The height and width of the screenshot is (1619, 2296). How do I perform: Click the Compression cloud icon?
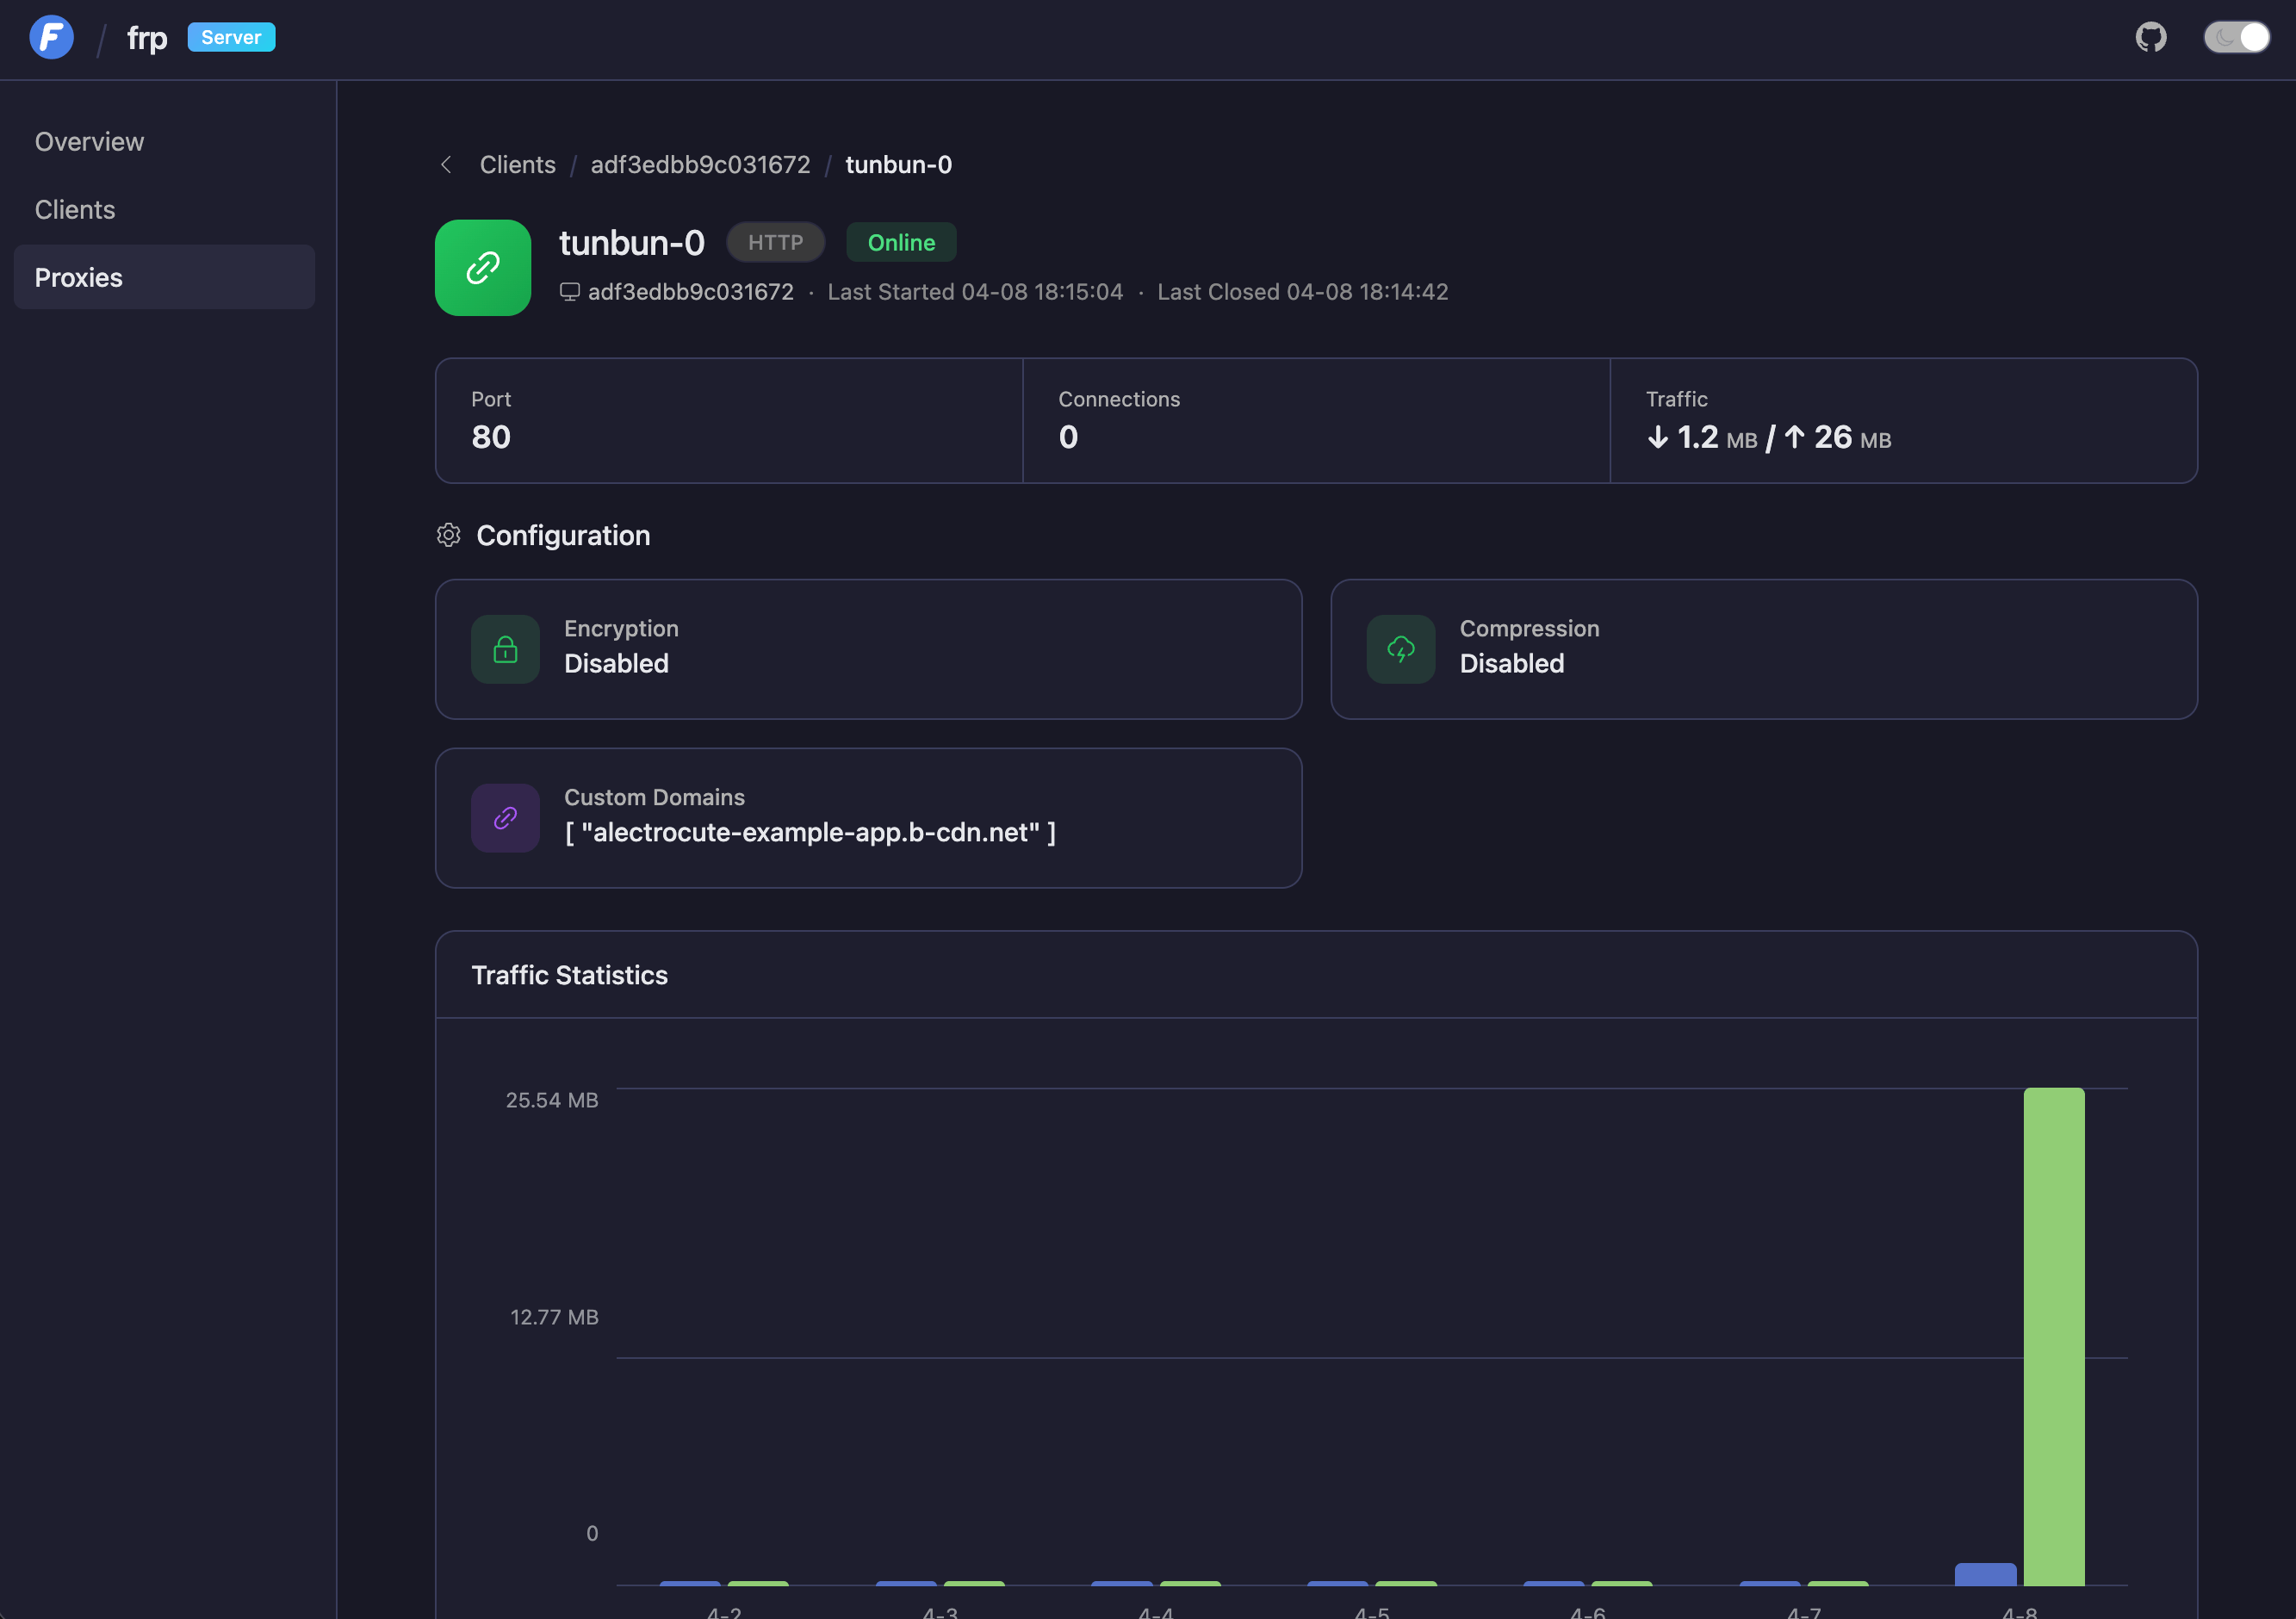[x=1400, y=650]
